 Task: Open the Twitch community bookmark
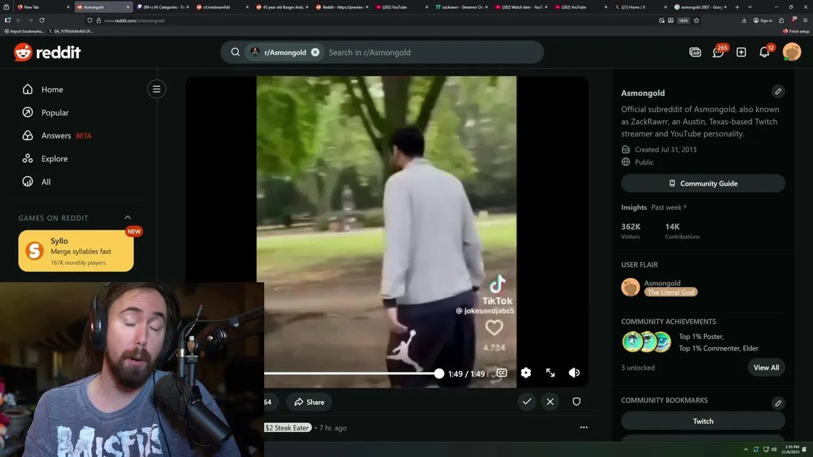pyautogui.click(x=703, y=421)
